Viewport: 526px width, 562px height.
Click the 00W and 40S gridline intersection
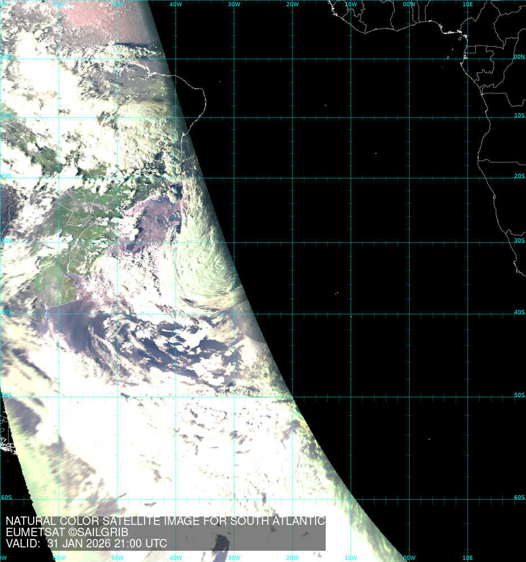[x=409, y=314]
